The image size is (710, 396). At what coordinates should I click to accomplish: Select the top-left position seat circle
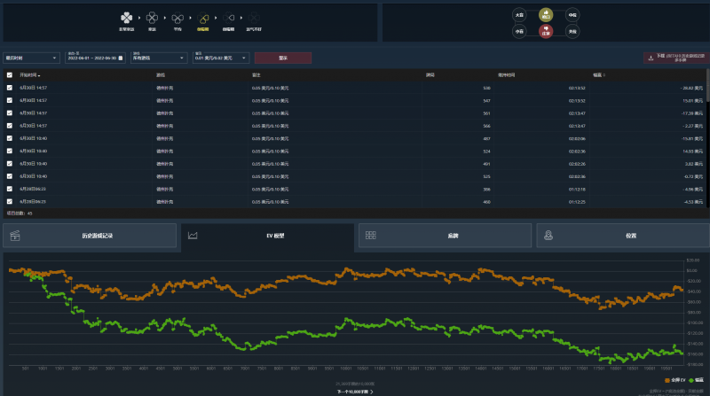coord(519,15)
